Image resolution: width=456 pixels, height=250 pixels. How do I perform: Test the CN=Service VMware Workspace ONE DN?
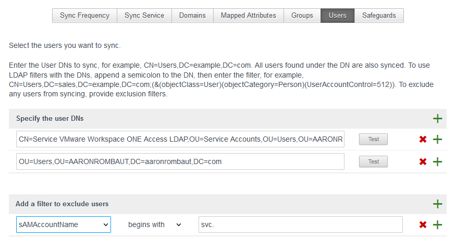373,140
